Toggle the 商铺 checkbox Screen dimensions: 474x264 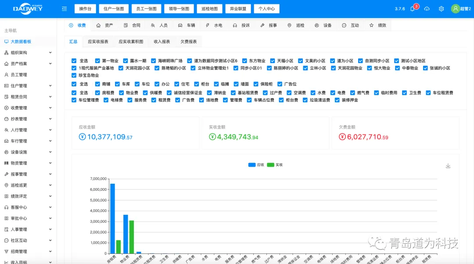pos(97,84)
